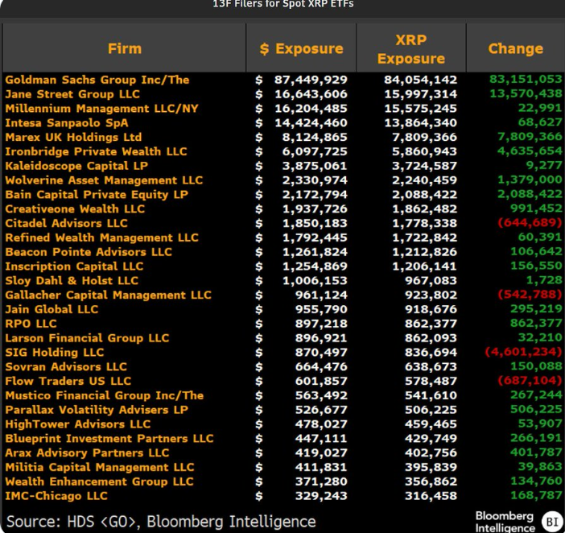Select Intesa Sanpaolo SpA firm name

(67, 123)
